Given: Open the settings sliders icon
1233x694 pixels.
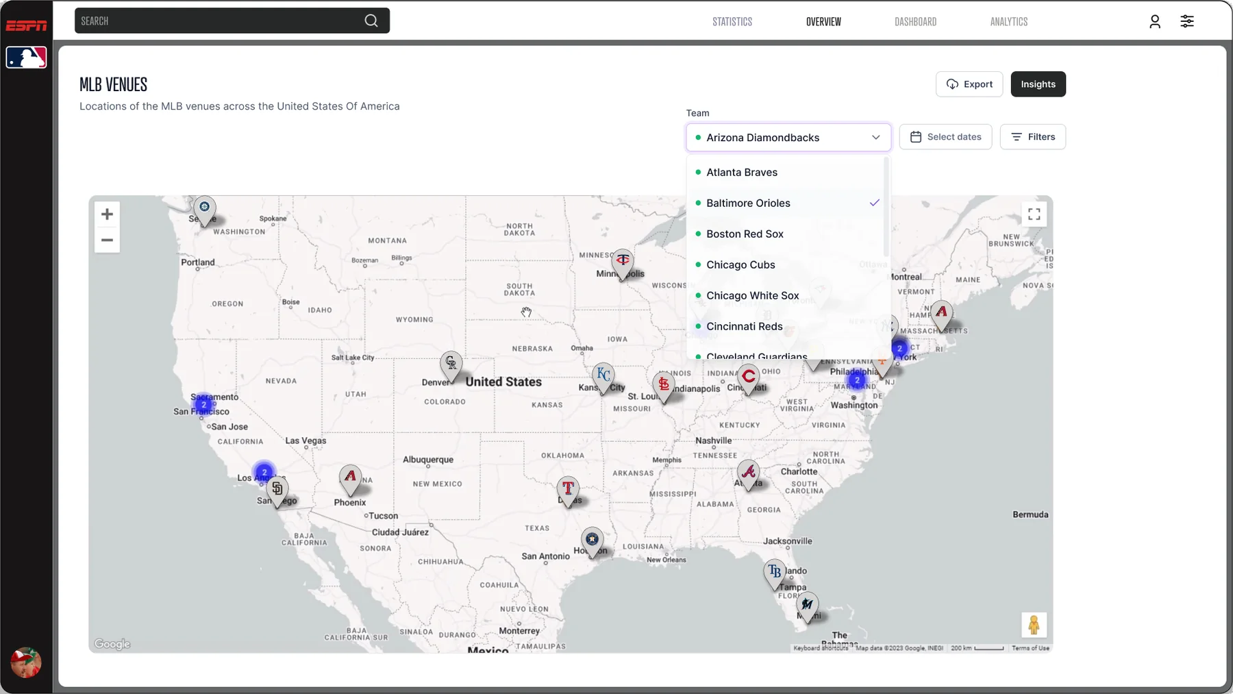Looking at the screenshot, I should tap(1187, 21).
